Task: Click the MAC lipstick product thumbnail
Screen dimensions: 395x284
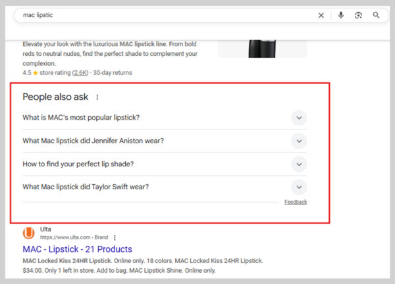Action: click(262, 49)
